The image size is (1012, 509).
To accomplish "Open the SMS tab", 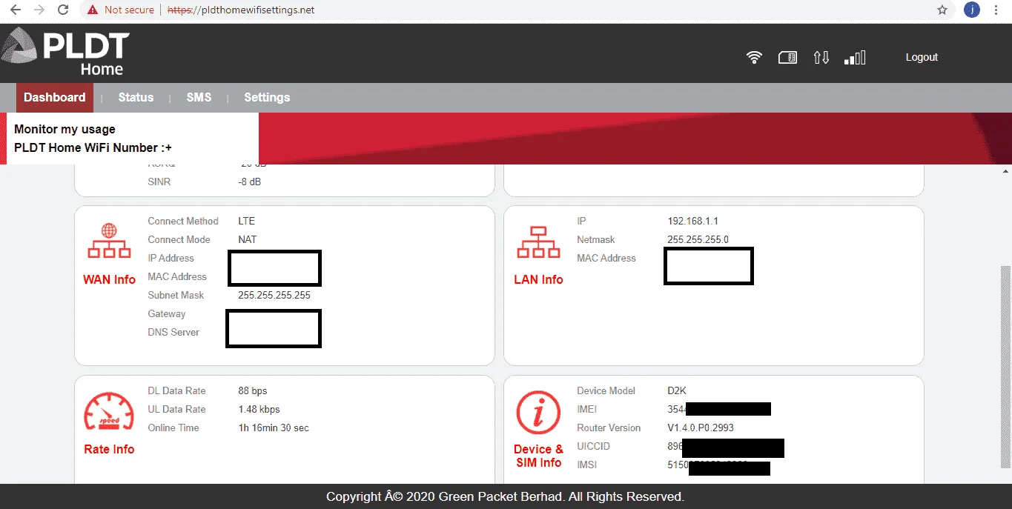I will [199, 97].
